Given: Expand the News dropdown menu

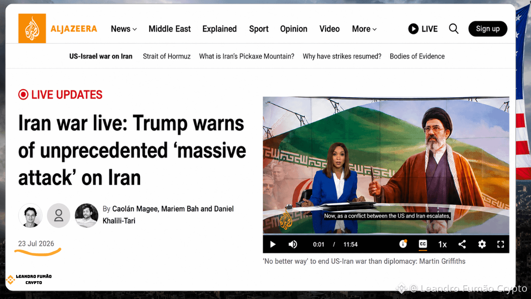Looking at the screenshot, I should (x=124, y=29).
